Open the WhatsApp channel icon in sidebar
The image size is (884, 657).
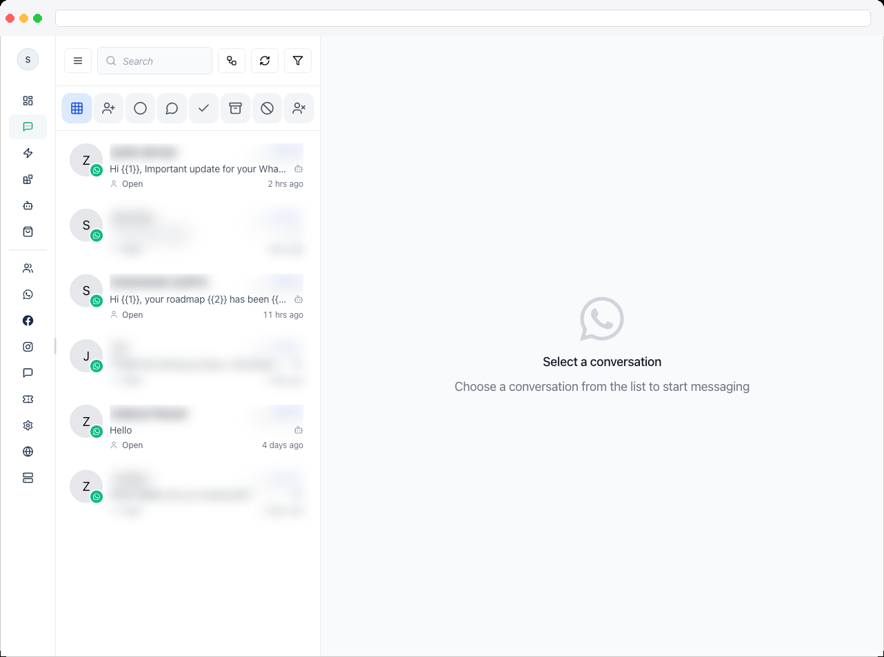(28, 294)
